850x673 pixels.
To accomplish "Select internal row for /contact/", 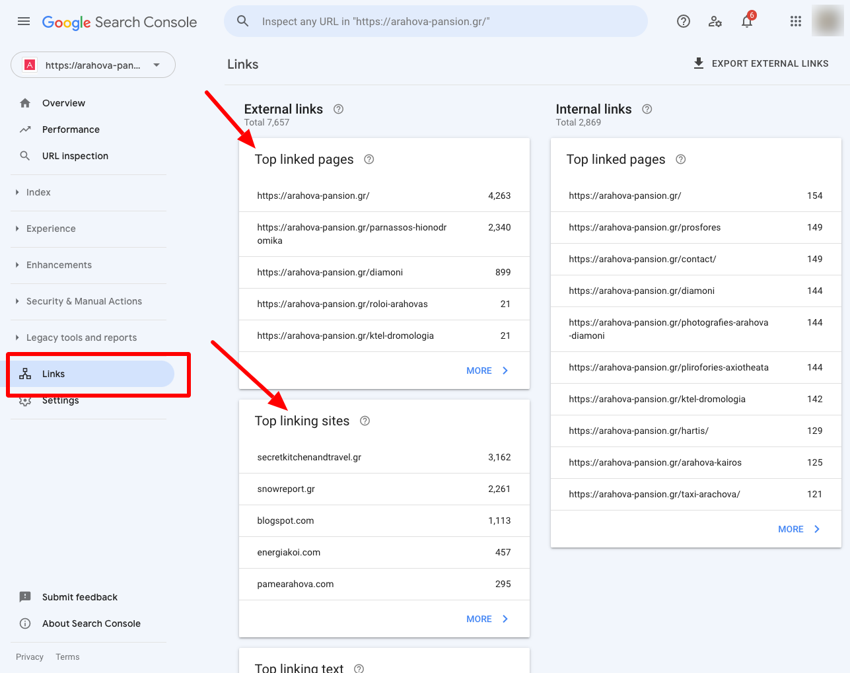I will pos(696,259).
